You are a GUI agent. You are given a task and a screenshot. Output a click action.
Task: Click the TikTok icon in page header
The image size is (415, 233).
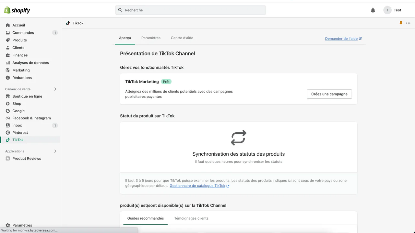point(68,23)
